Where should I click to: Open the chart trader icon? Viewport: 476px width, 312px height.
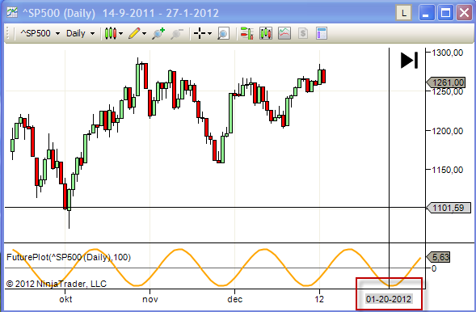click(246, 33)
